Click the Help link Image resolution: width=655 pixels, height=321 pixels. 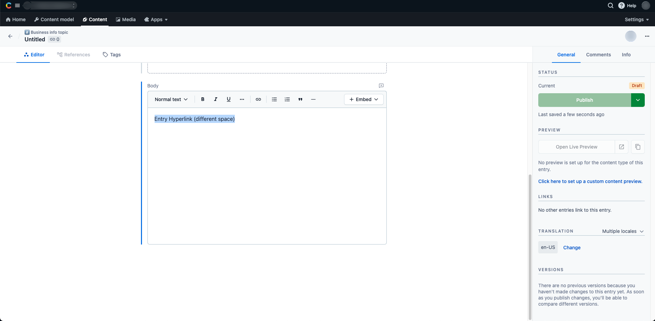[631, 5]
